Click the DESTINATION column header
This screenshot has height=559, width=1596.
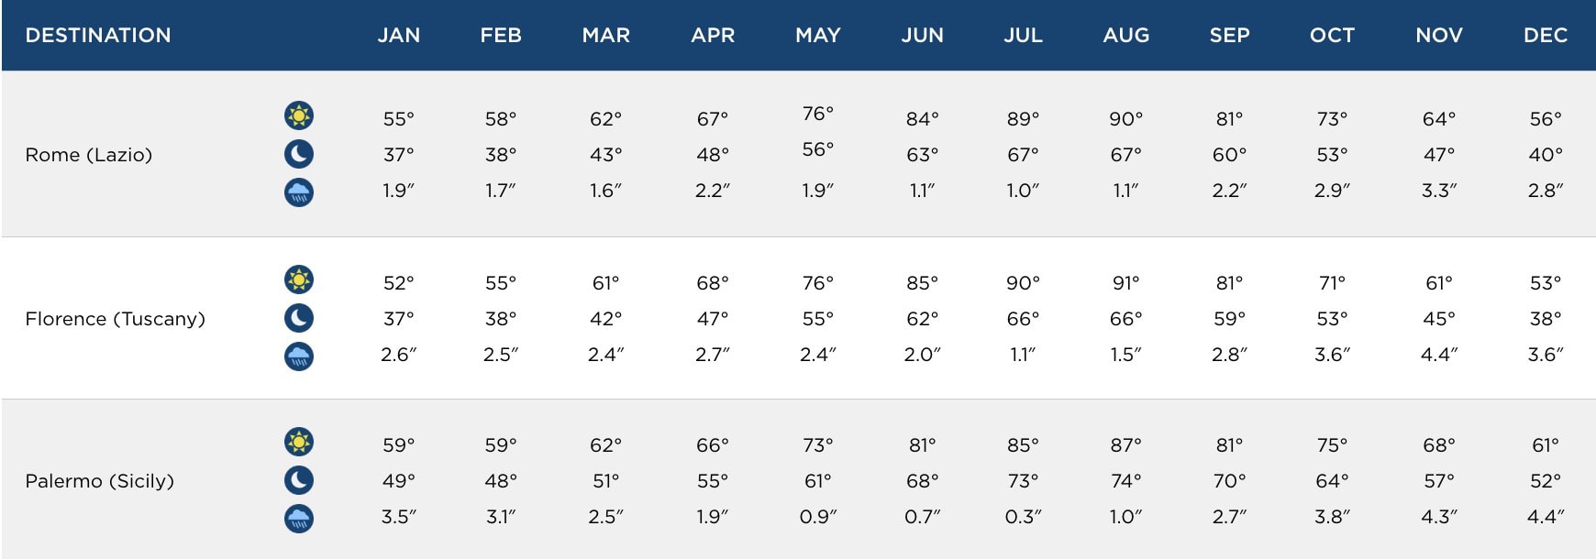point(98,36)
